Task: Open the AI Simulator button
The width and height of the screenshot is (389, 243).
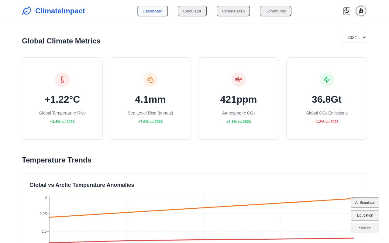Action: 365,203
